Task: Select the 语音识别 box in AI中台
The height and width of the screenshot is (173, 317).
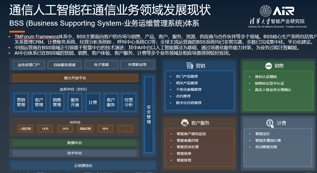Action: pyautogui.click(x=85, y=129)
